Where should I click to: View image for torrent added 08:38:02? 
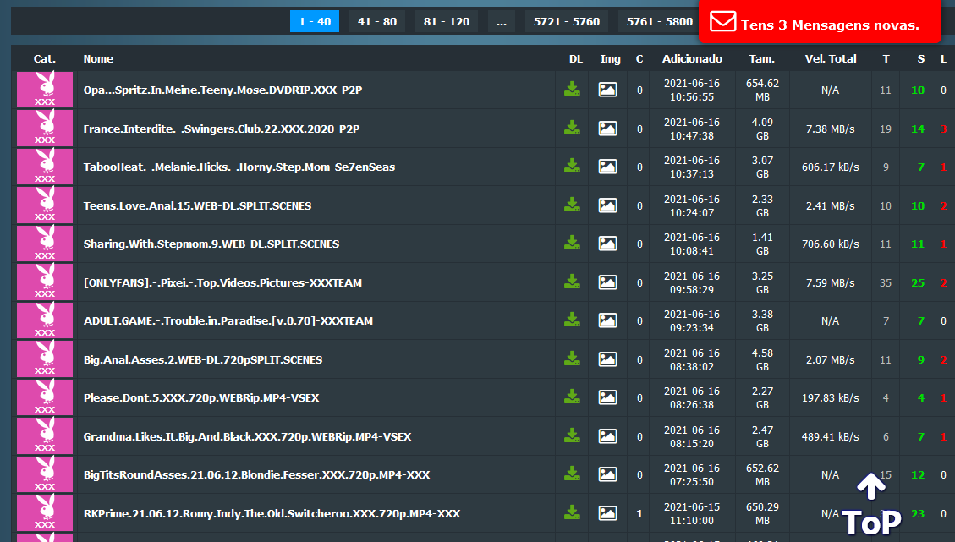coord(608,359)
